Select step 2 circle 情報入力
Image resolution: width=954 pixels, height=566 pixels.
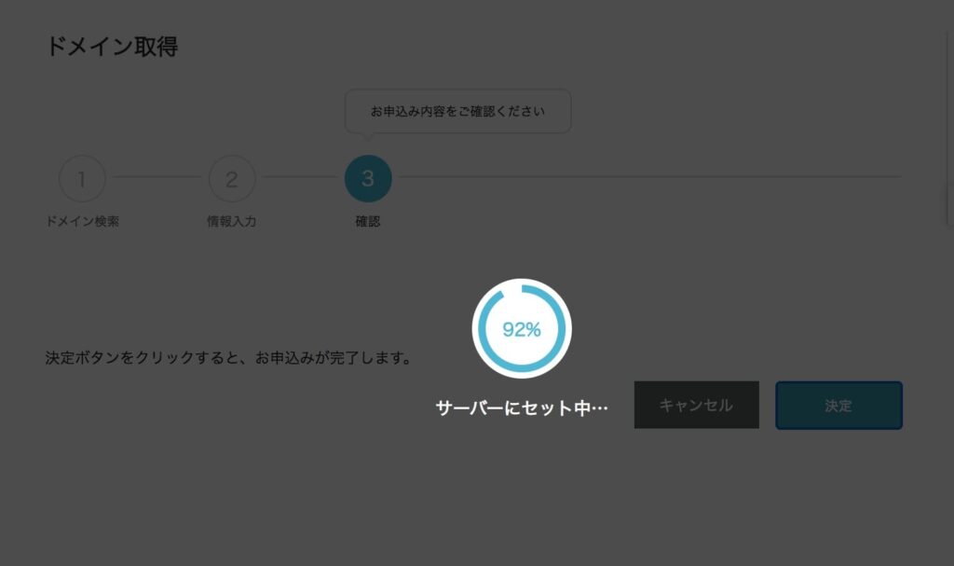click(232, 178)
